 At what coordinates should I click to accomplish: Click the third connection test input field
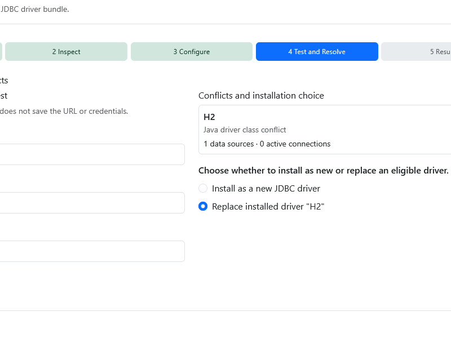[x=92, y=251]
